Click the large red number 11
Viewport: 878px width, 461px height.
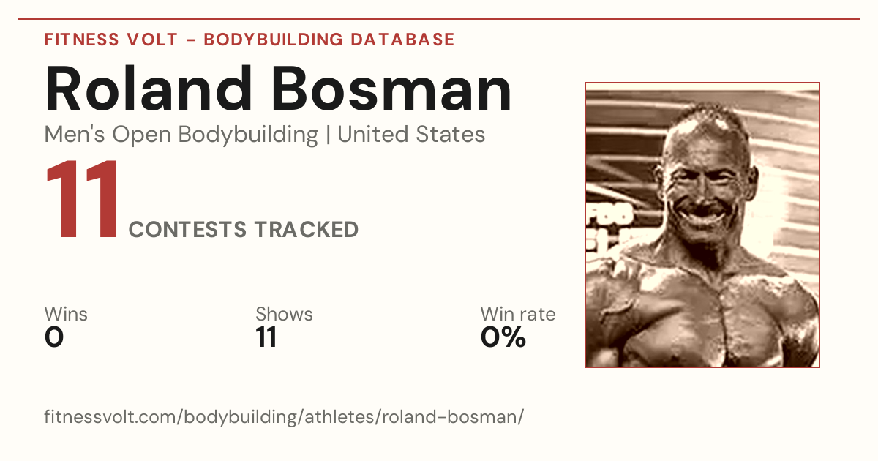click(83, 199)
